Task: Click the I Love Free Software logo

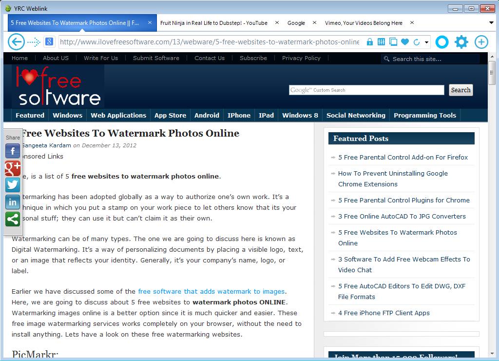Action: pyautogui.click(x=58, y=86)
